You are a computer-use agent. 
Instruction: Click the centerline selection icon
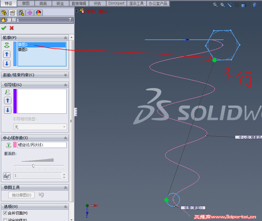pyautogui.click(x=8, y=145)
